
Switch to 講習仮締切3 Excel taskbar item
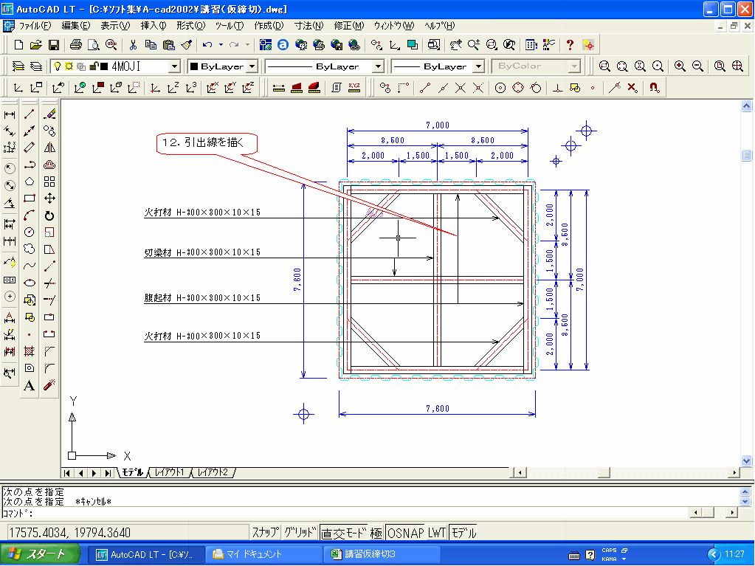(x=382, y=554)
